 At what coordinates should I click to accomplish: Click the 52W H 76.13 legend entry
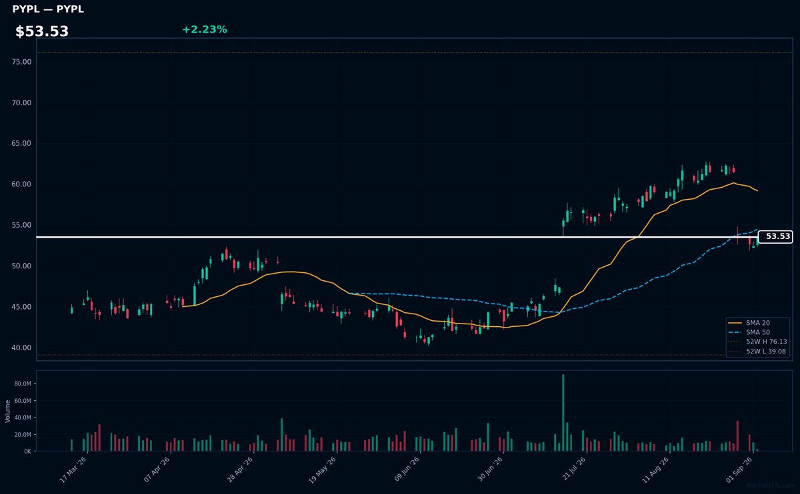(x=758, y=341)
